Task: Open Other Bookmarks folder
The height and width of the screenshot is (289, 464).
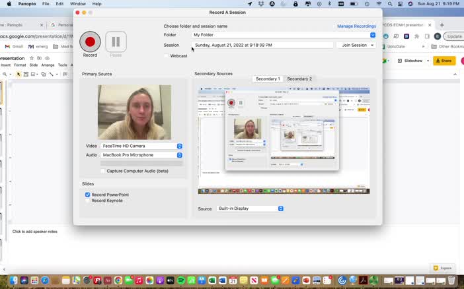Action: [447, 46]
